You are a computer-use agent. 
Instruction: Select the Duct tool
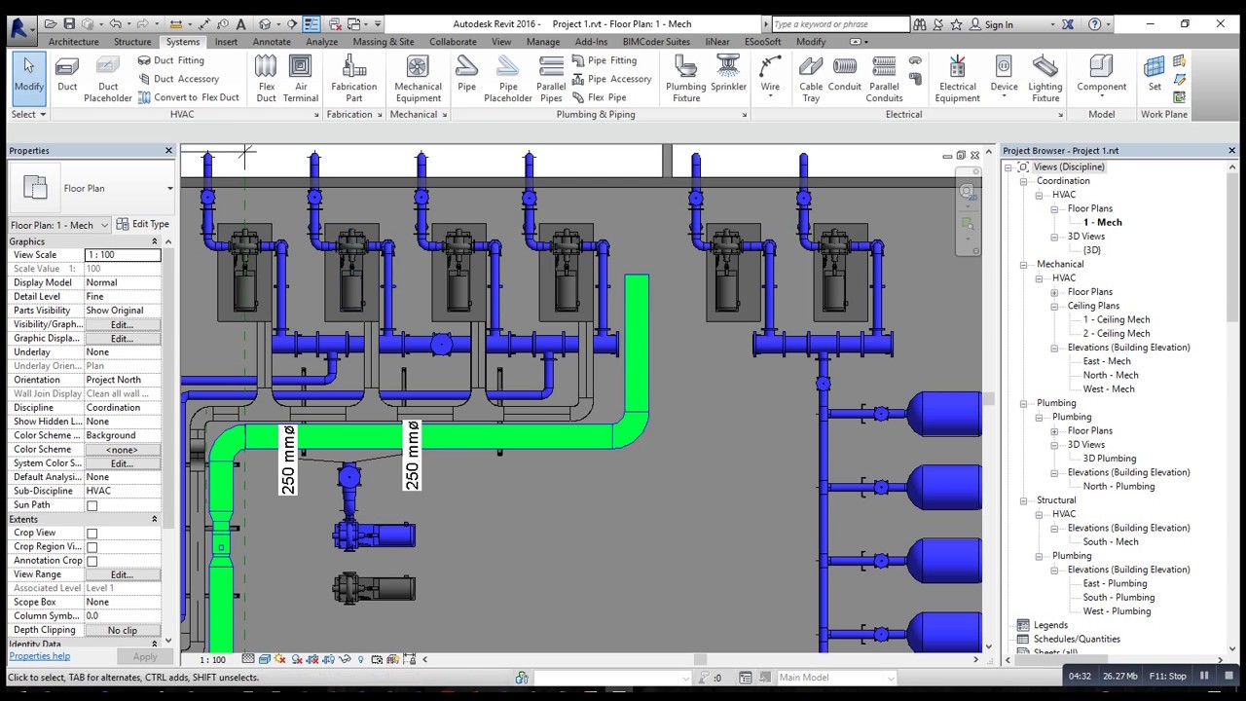[x=67, y=78]
